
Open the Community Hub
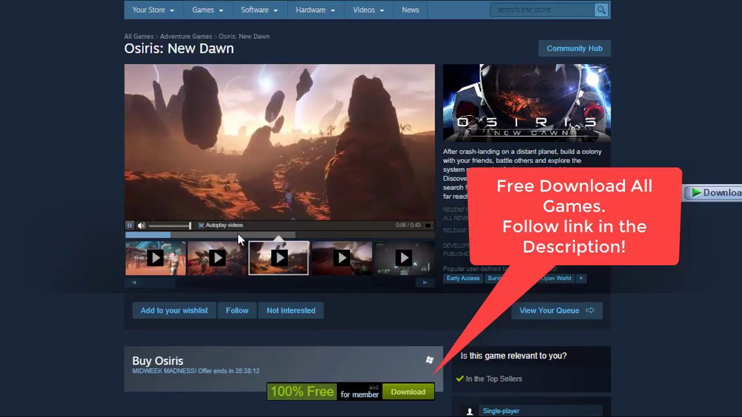point(574,49)
